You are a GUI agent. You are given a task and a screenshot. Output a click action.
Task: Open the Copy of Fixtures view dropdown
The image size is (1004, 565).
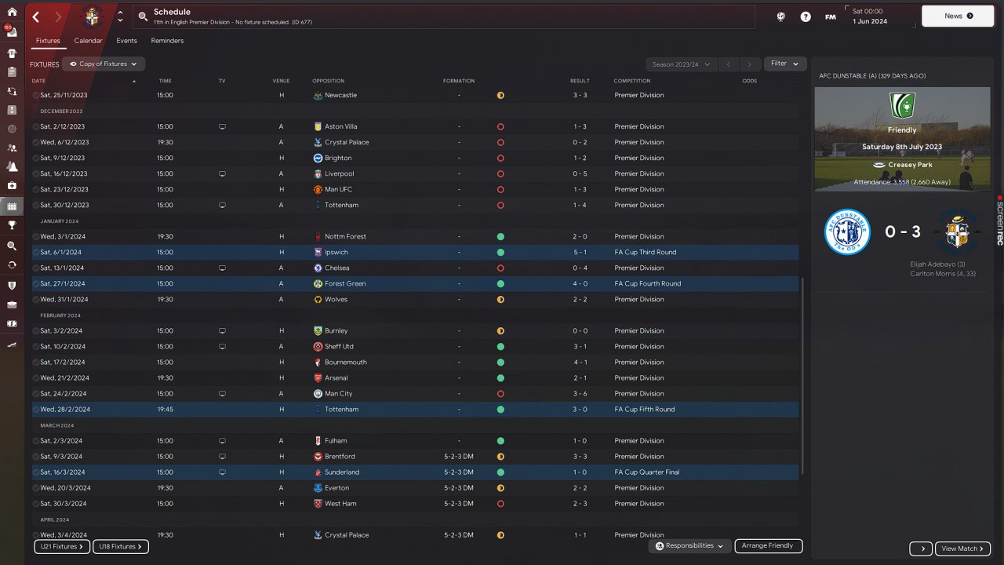tap(104, 64)
